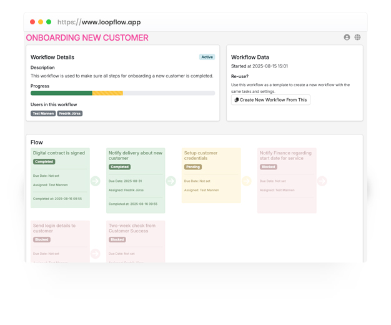Select the Fredrik Jürss user tag
This screenshot has height=325, width=391.
coord(70,114)
